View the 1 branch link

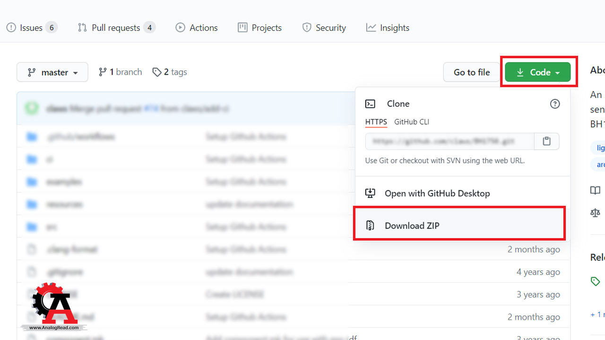(x=120, y=72)
